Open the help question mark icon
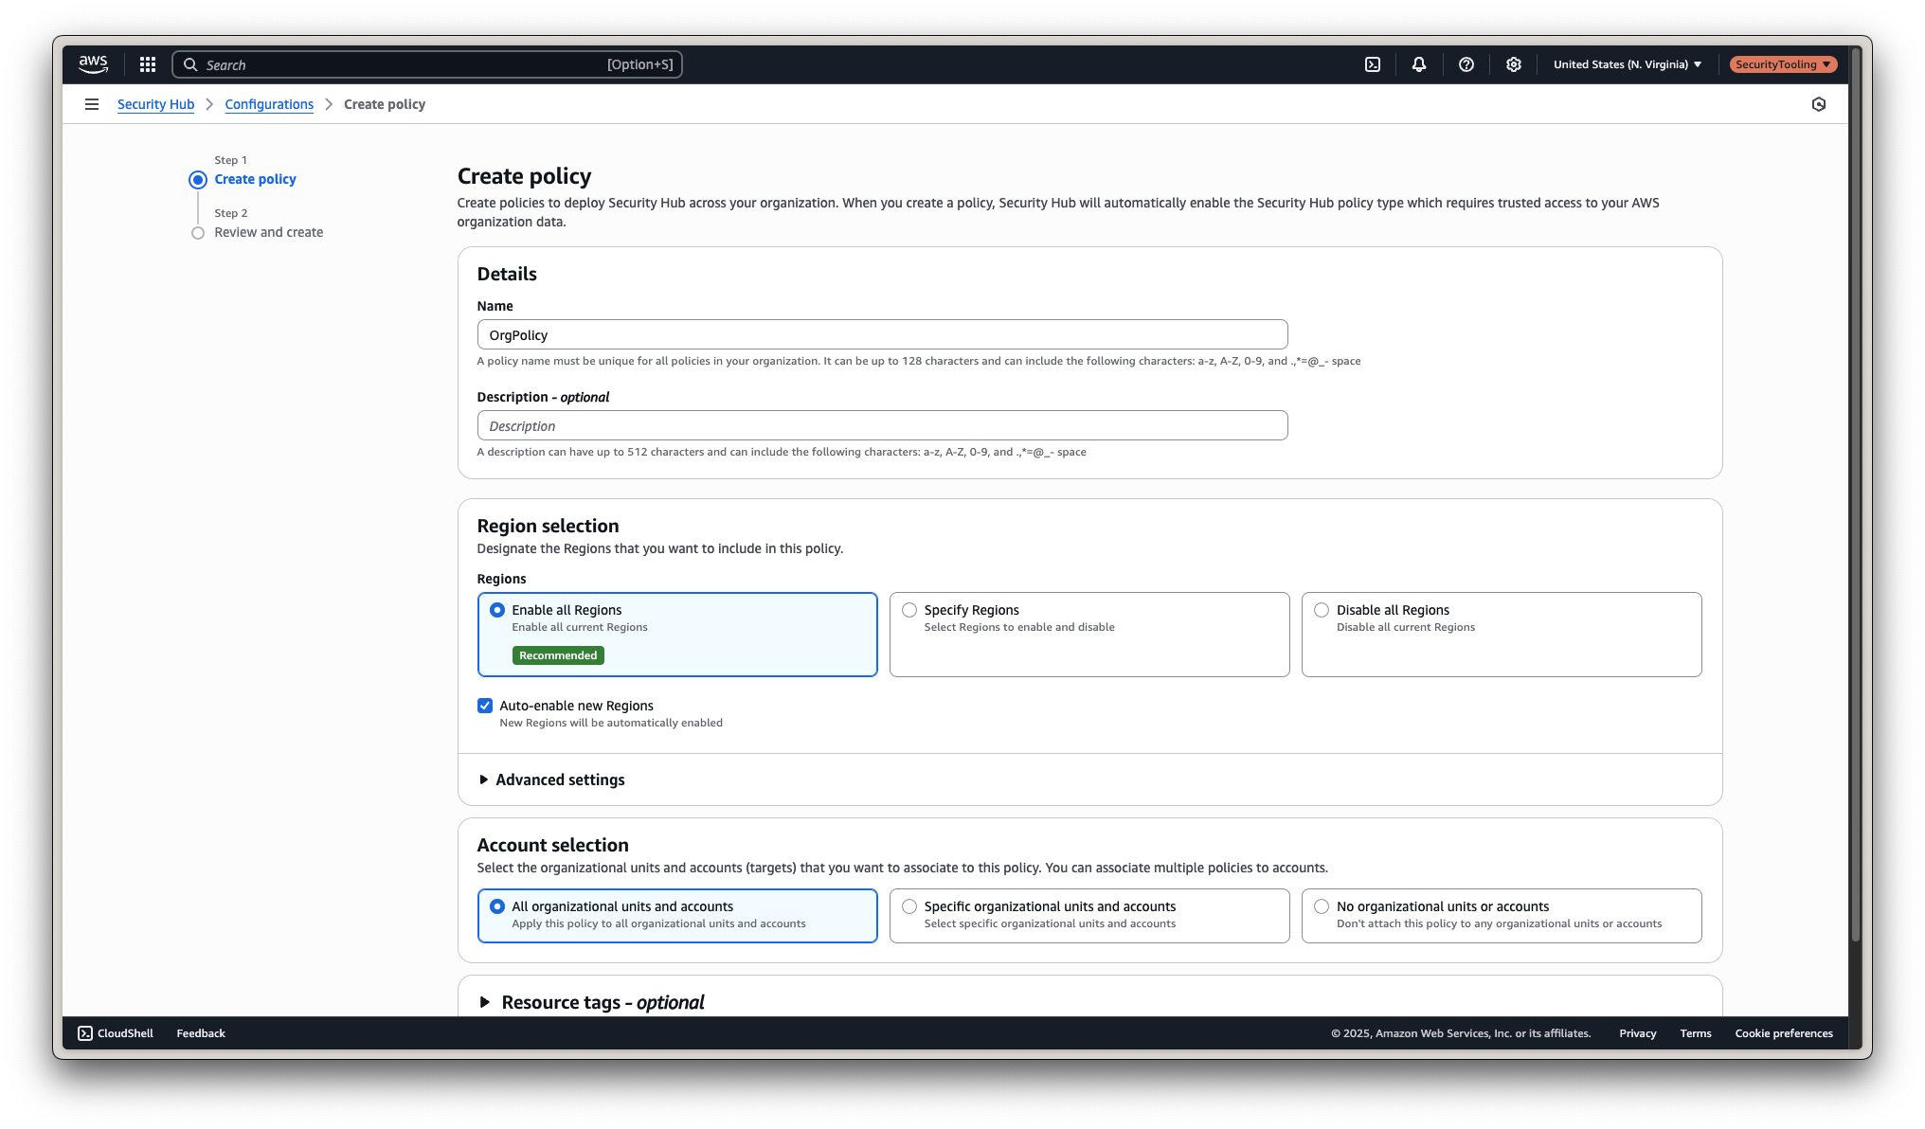This screenshot has height=1129, width=1925. point(1466,64)
